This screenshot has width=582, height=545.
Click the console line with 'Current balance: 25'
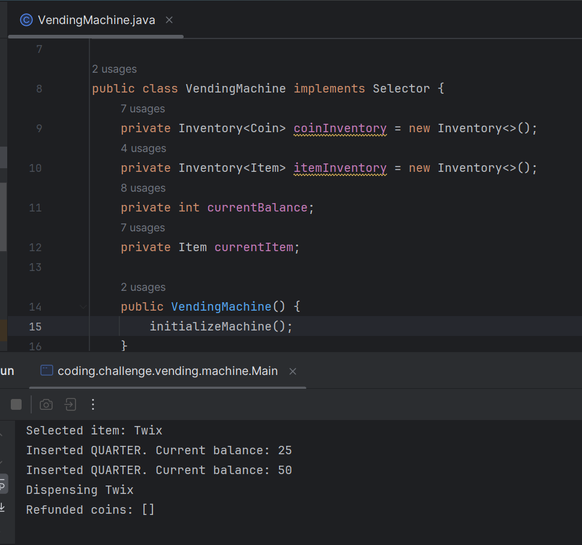[x=159, y=450]
